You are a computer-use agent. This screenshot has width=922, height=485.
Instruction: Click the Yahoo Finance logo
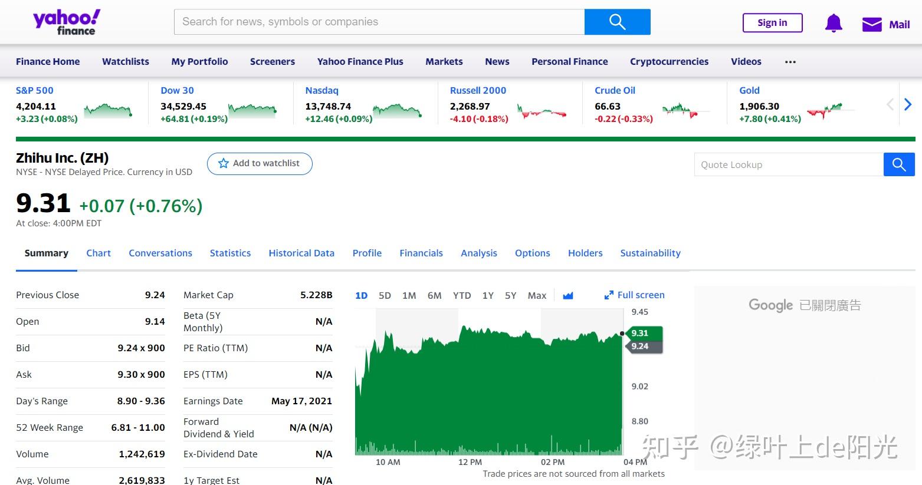click(x=67, y=22)
